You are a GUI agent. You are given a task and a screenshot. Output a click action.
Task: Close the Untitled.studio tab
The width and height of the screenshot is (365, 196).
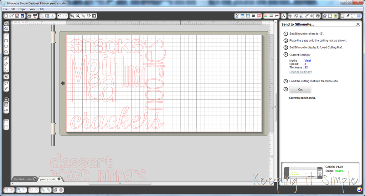coord(35,179)
